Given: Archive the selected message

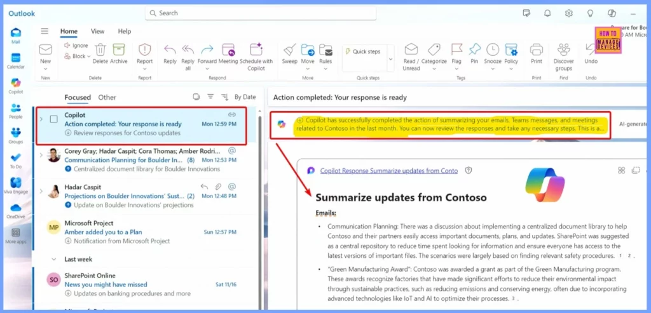Looking at the screenshot, I should [119, 54].
